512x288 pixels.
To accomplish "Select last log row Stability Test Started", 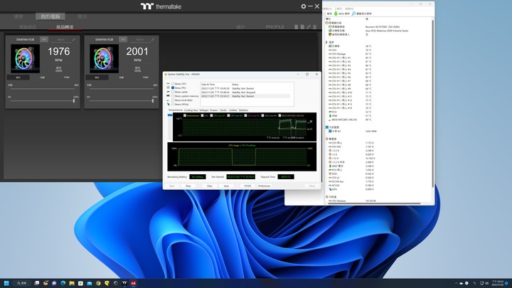I will 245,96.
